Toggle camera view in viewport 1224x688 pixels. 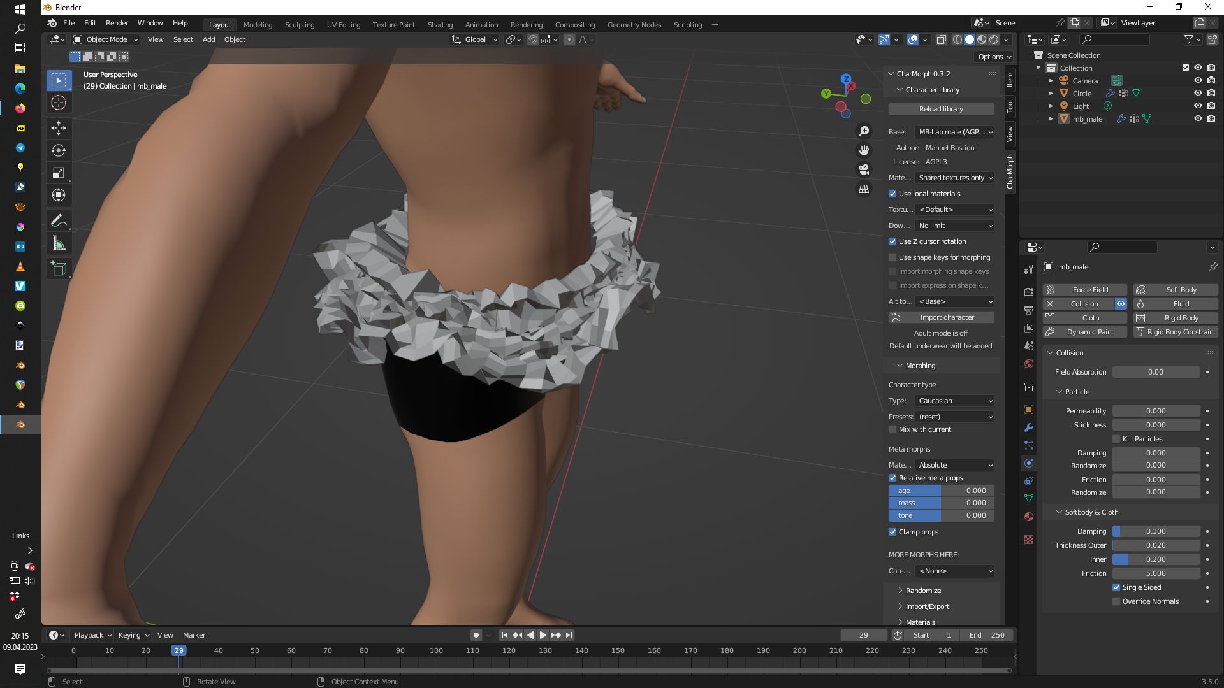point(864,169)
